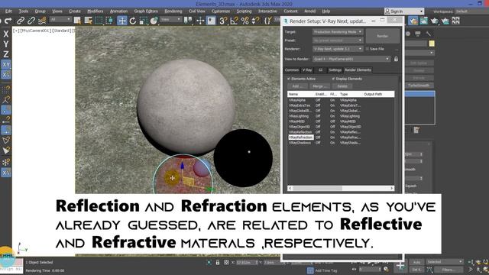489x275 pixels.
Task: Constrain to the XY plane
Action: [6, 64]
